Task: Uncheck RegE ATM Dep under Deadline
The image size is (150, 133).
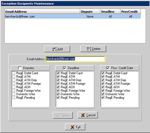Action: pos(58,80)
